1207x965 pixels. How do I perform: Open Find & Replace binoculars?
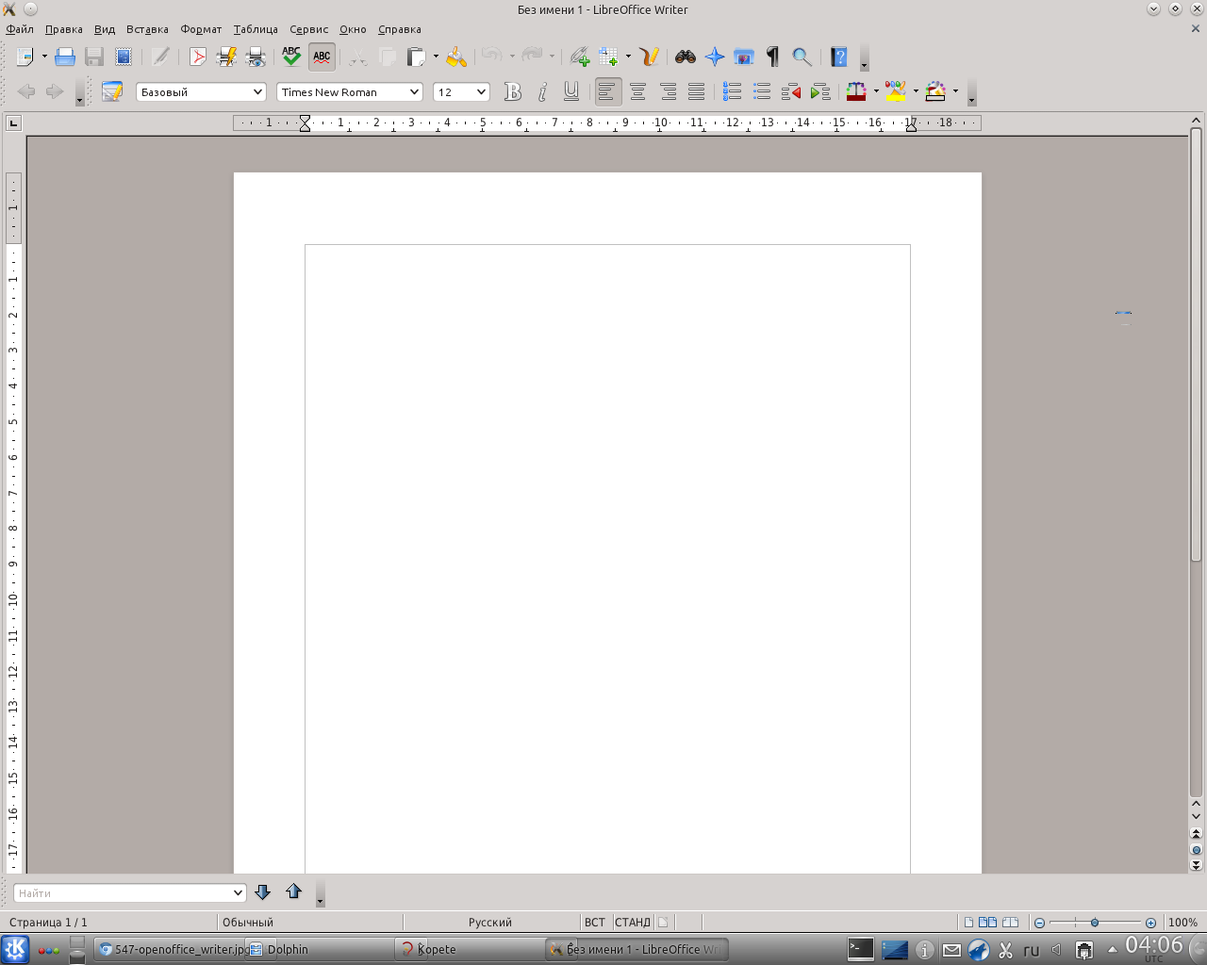(686, 57)
